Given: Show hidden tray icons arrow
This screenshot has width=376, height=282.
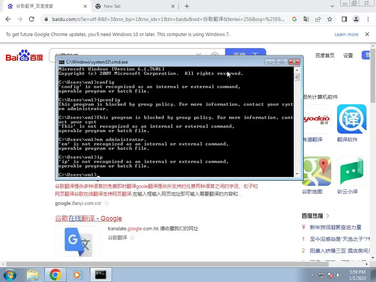Looking at the screenshot, I should (312, 275).
